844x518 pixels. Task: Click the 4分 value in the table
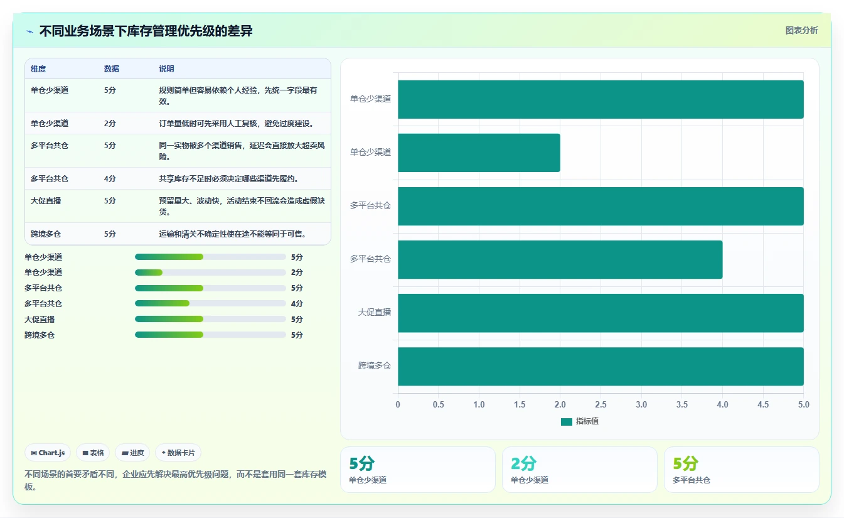point(110,178)
